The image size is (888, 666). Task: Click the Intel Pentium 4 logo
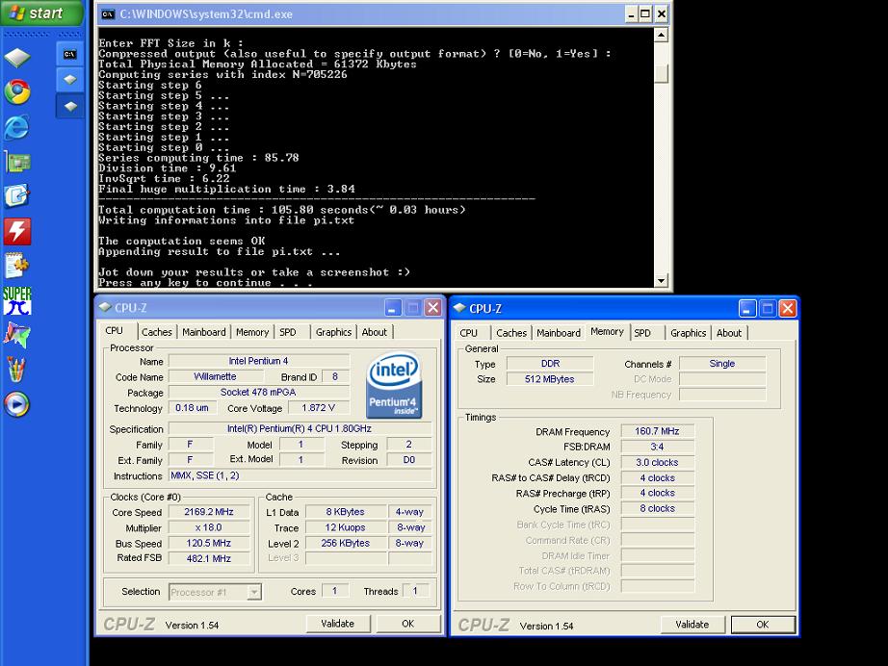(x=394, y=385)
